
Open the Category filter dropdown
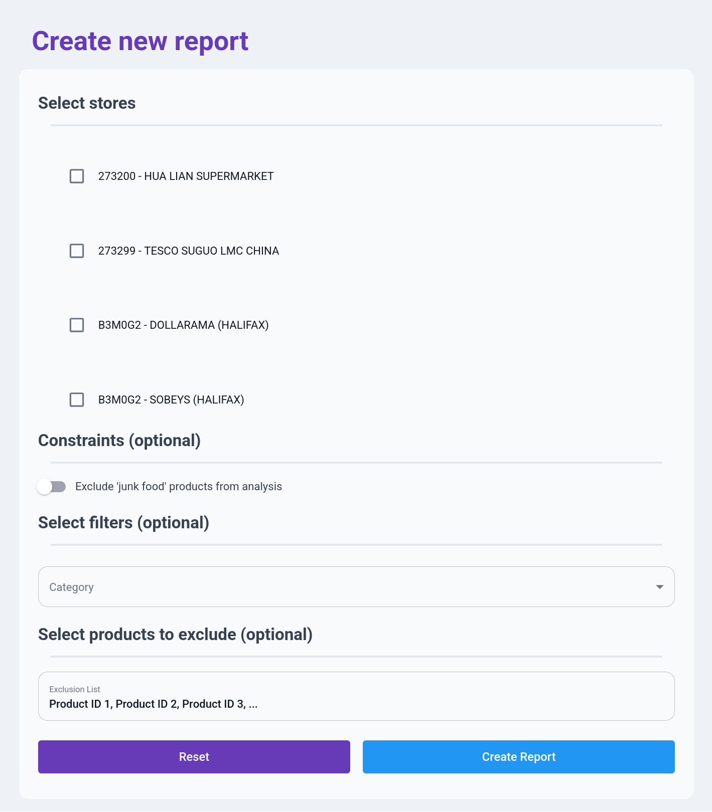coord(346,587)
